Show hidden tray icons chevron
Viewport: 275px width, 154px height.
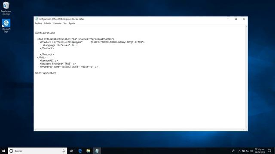coord(239,151)
